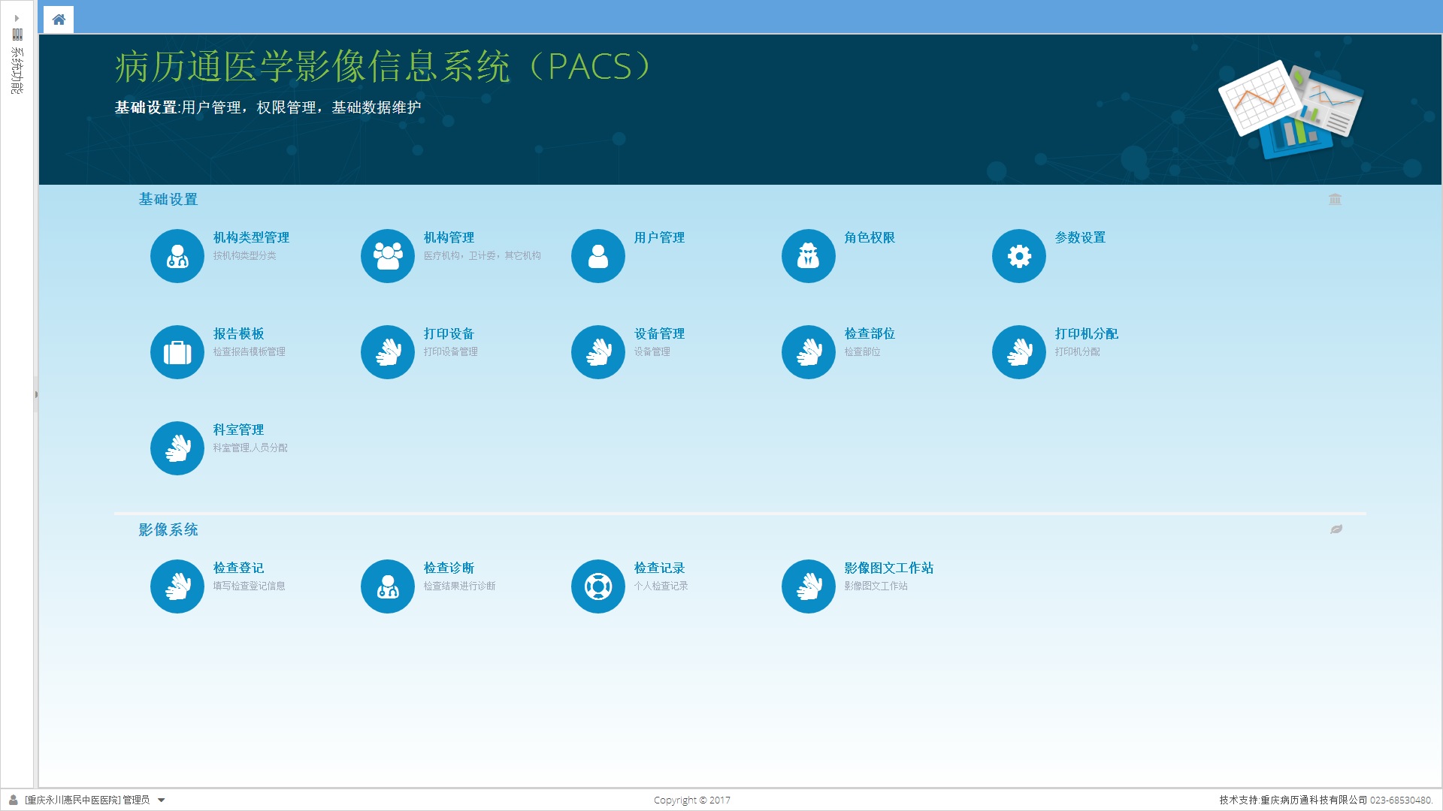Open the 角色权限 title link

click(x=870, y=237)
